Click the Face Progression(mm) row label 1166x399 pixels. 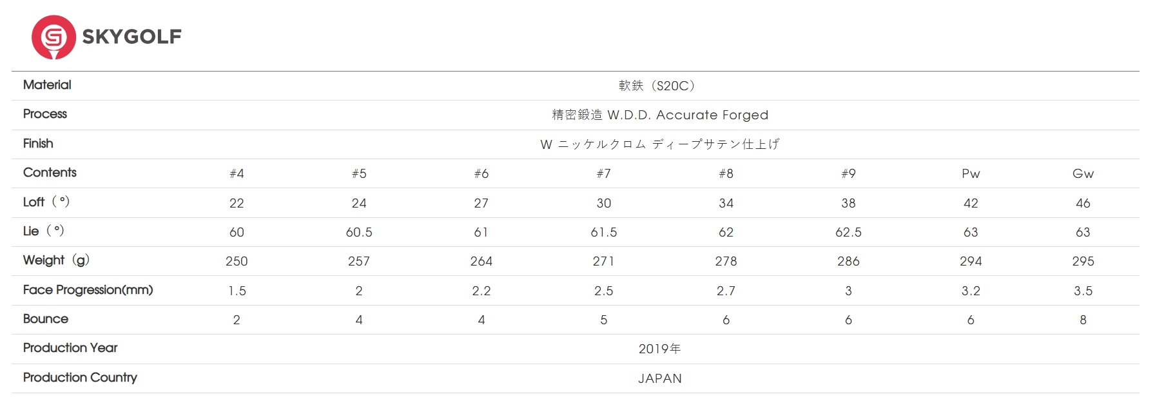tap(88, 290)
